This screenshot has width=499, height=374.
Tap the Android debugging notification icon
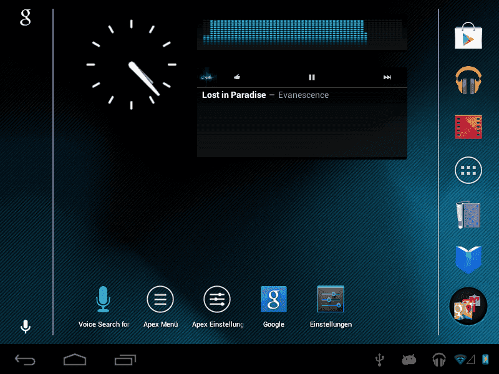(409, 360)
